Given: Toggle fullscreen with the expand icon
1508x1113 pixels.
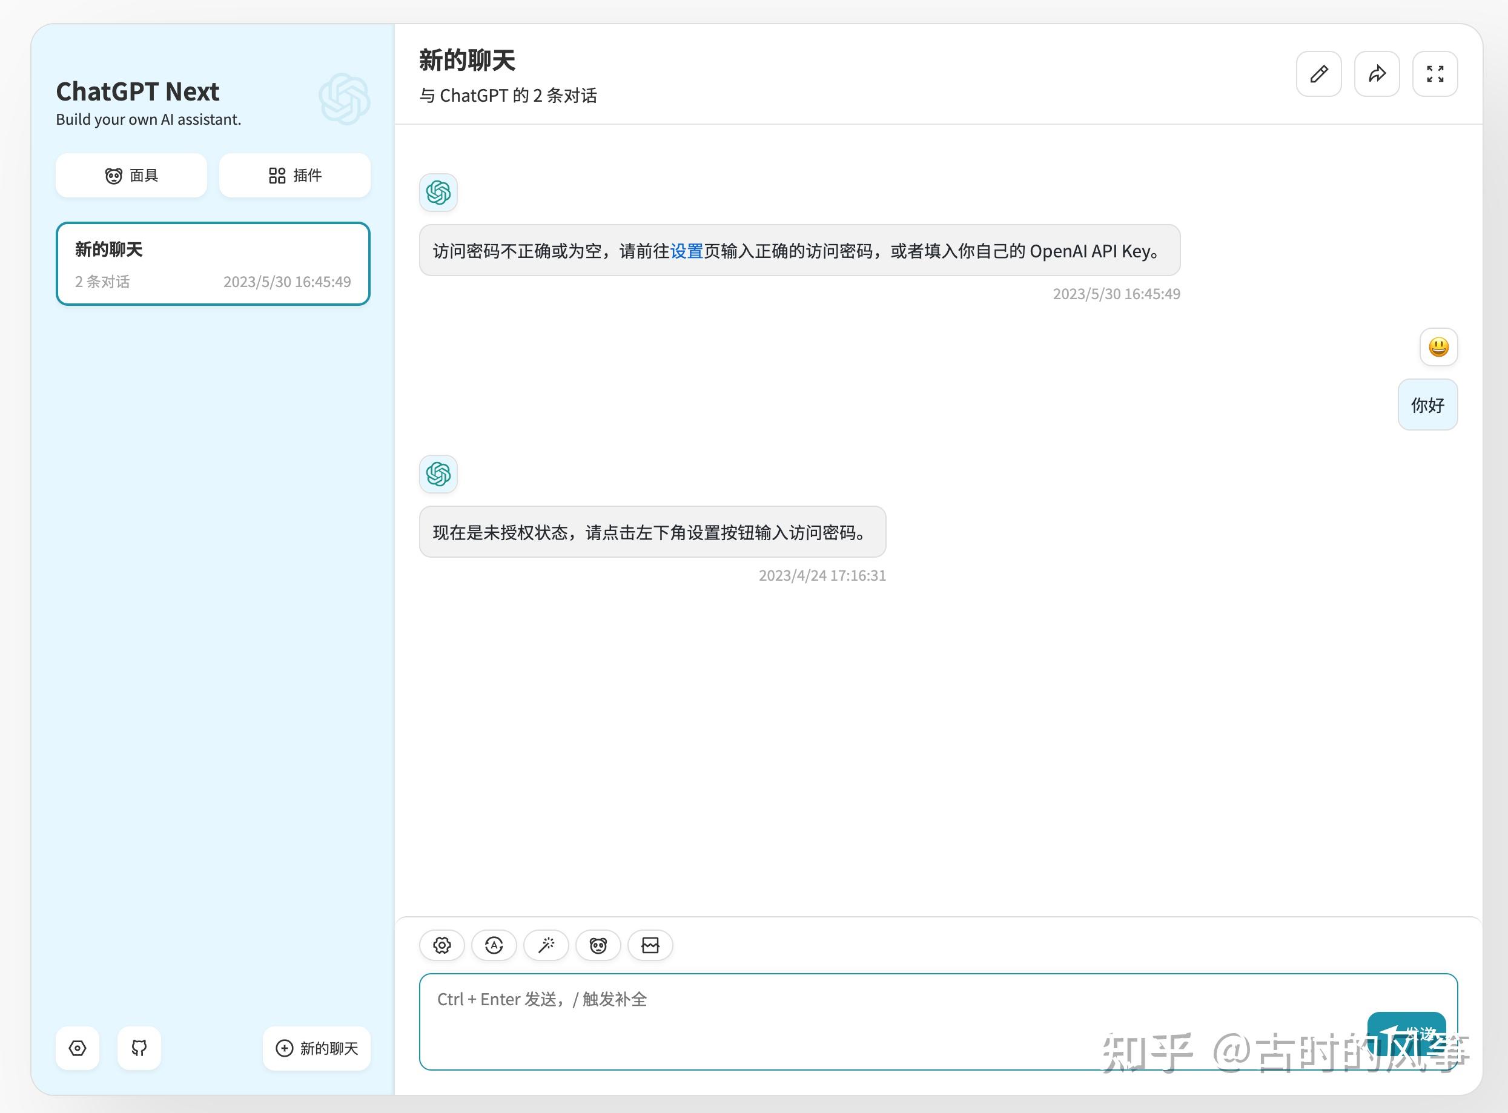Looking at the screenshot, I should point(1435,74).
